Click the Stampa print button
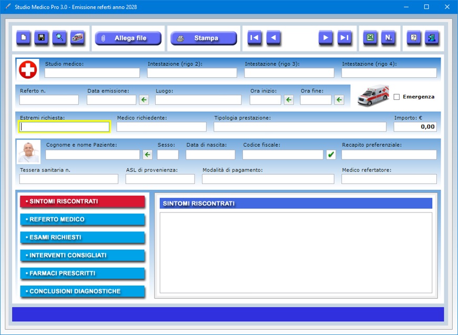 (203, 38)
